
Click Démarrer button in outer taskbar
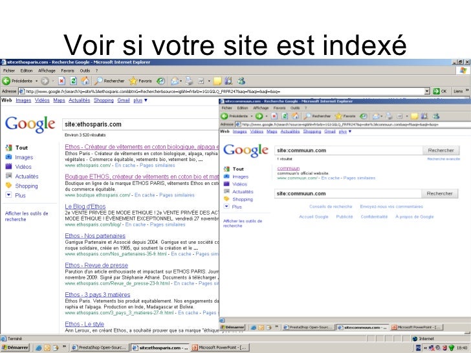point(15,347)
